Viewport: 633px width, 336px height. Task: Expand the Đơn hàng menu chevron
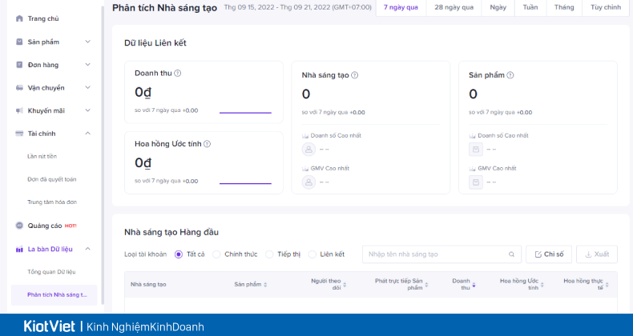[88, 65]
